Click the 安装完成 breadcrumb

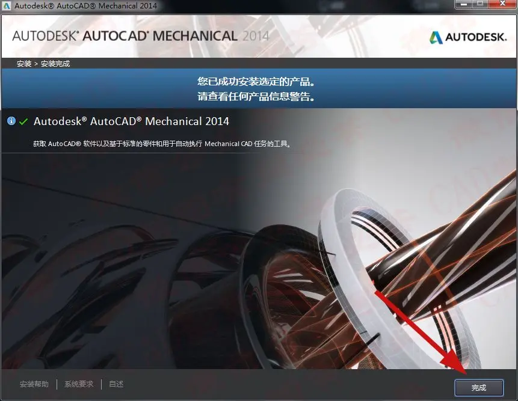pyautogui.click(x=55, y=63)
